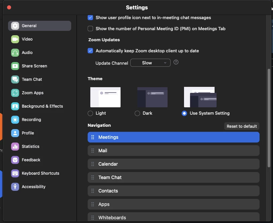Click the settings panel vertical scrollbar

tap(269, 118)
